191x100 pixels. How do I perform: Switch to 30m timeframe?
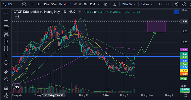(54, 4)
